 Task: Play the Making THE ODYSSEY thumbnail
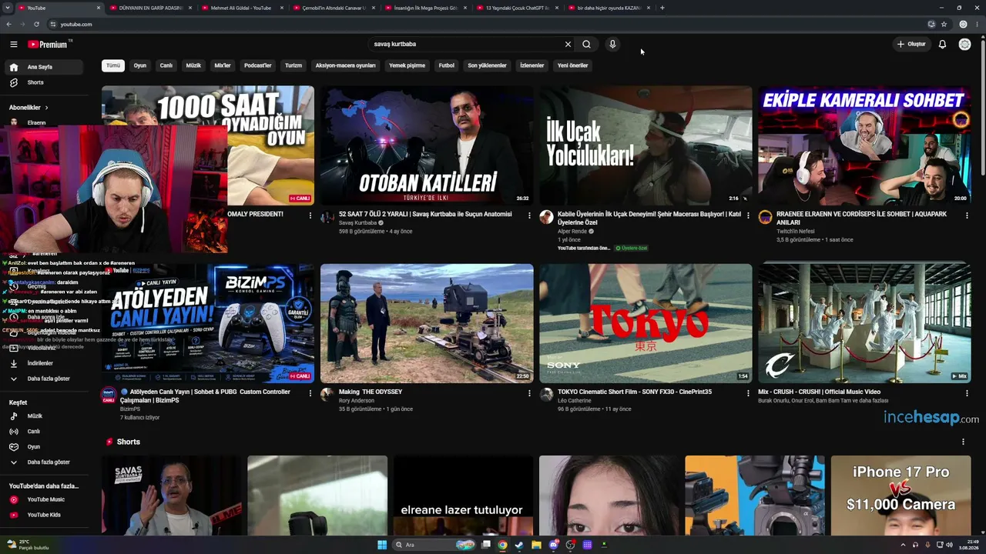pyautogui.click(x=427, y=323)
